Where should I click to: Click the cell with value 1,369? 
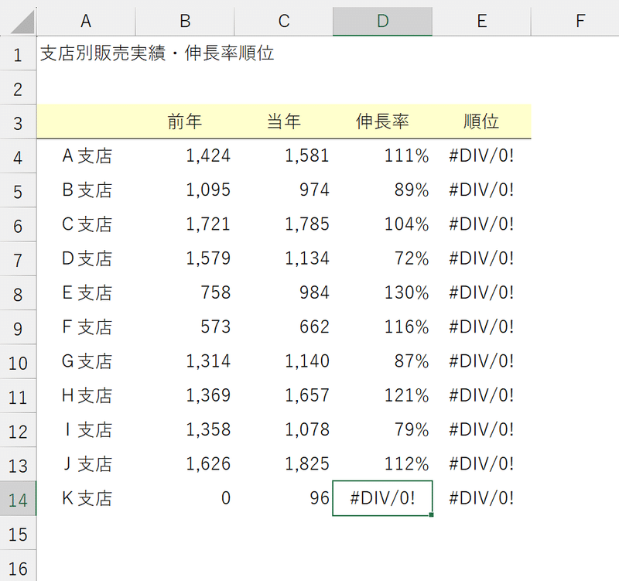tap(185, 395)
